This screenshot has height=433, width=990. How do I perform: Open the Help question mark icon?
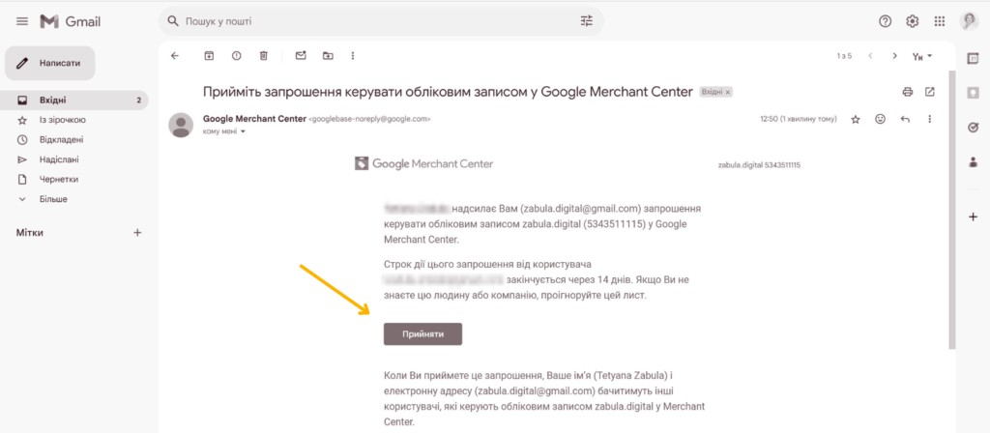click(x=885, y=21)
